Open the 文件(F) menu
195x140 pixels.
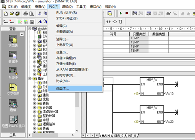coord(13,7)
